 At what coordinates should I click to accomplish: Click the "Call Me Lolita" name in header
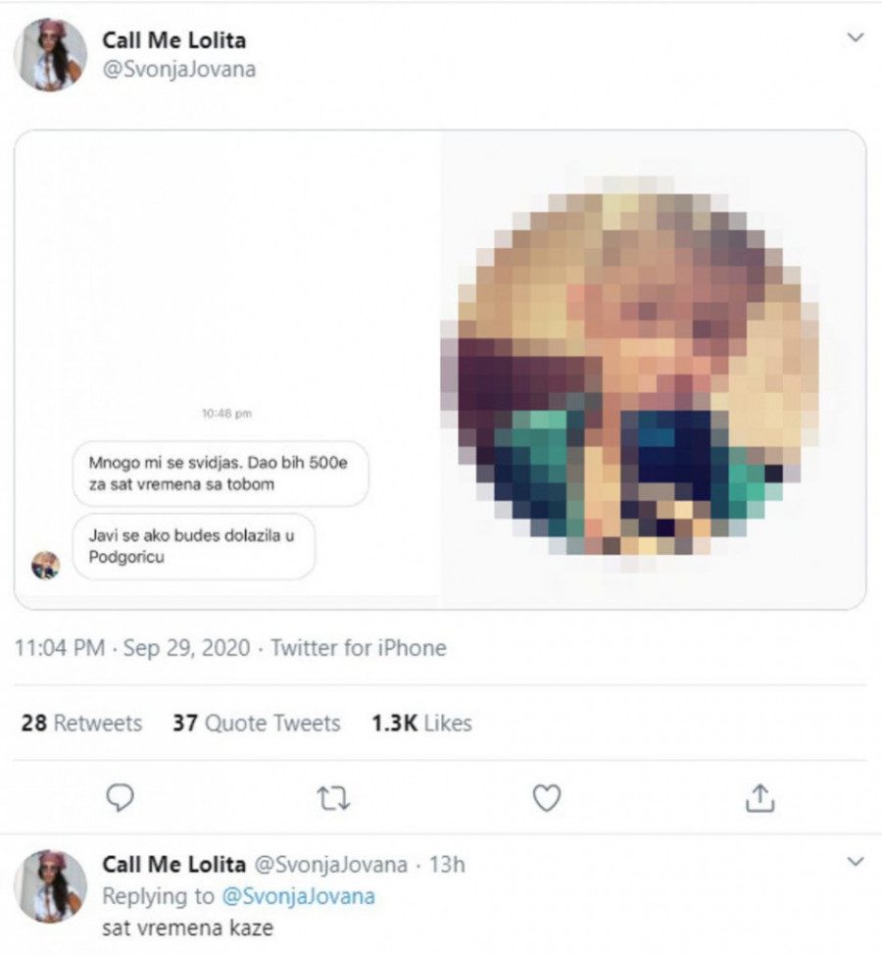(x=174, y=40)
